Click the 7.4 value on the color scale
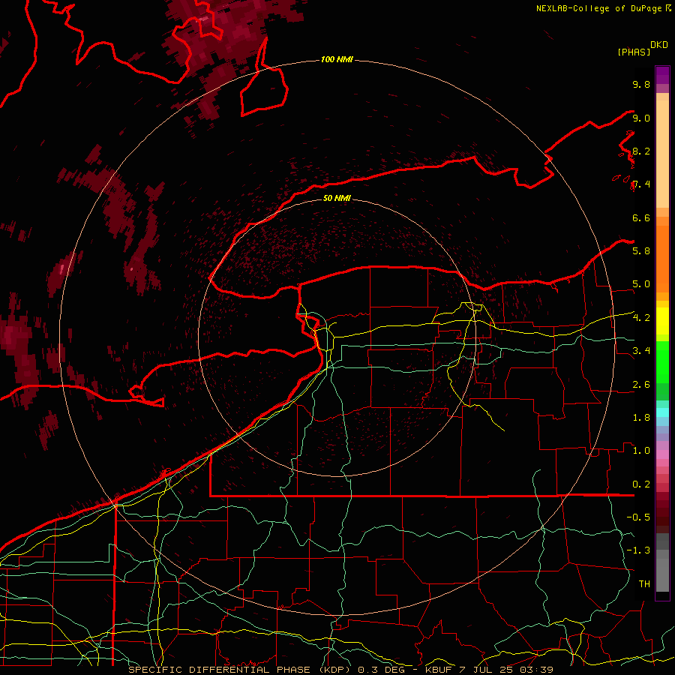The height and width of the screenshot is (675, 675). tap(641, 184)
